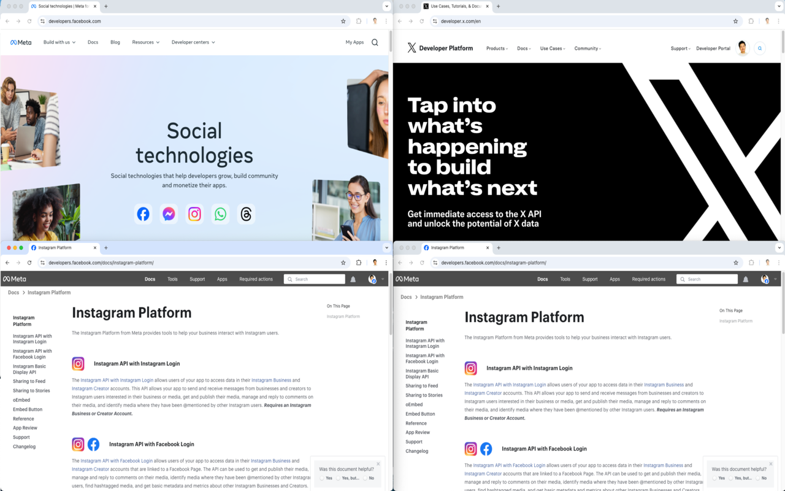This screenshot has height=491, width=785.
Task: Open new tab in bottom-left Instagram Platform window
Action: (105, 248)
